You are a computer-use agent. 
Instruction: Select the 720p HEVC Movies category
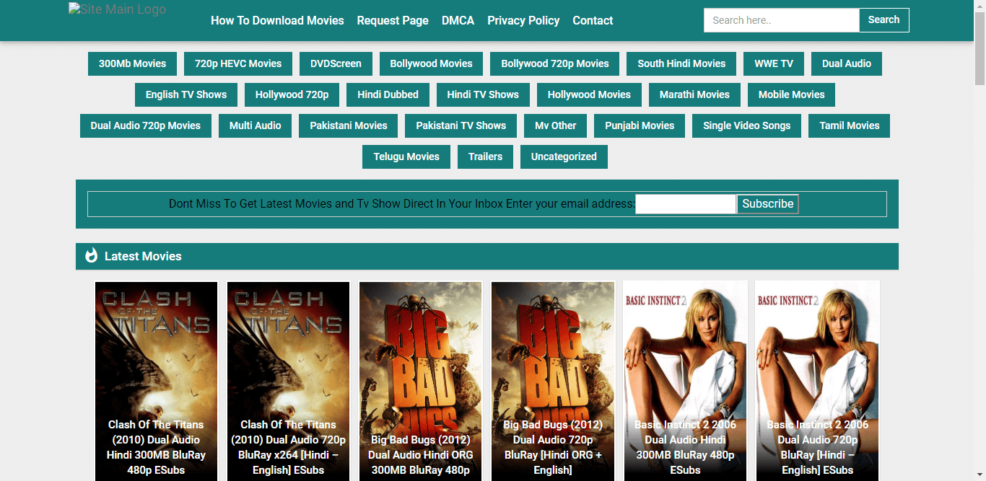pyautogui.click(x=238, y=63)
